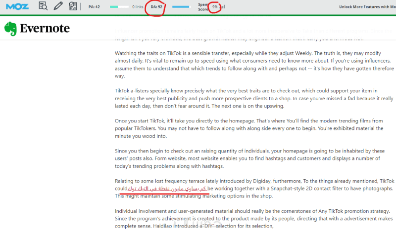The height and width of the screenshot is (232, 396).
Task: Click the Evernote elephant logo
Action: (10, 29)
